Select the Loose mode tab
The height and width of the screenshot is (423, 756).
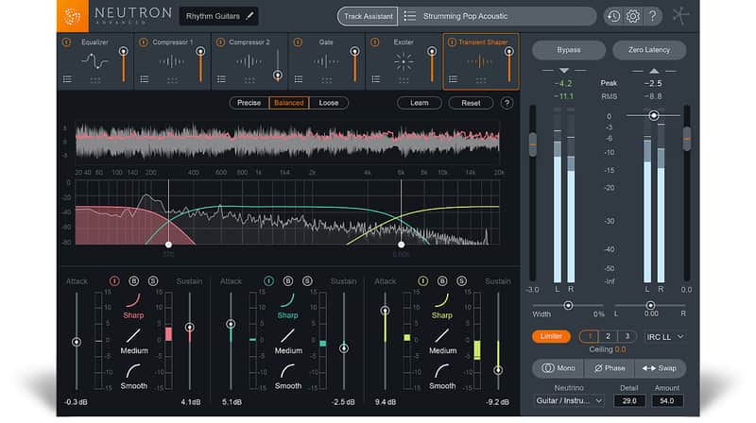click(x=328, y=103)
